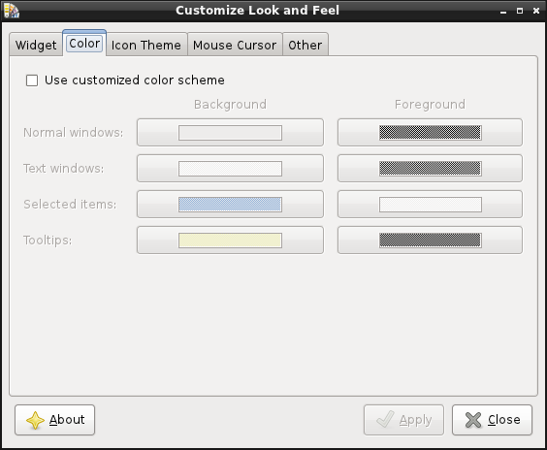This screenshot has width=547, height=450.
Task: Click the app icon in the title bar
Action: [x=12, y=11]
